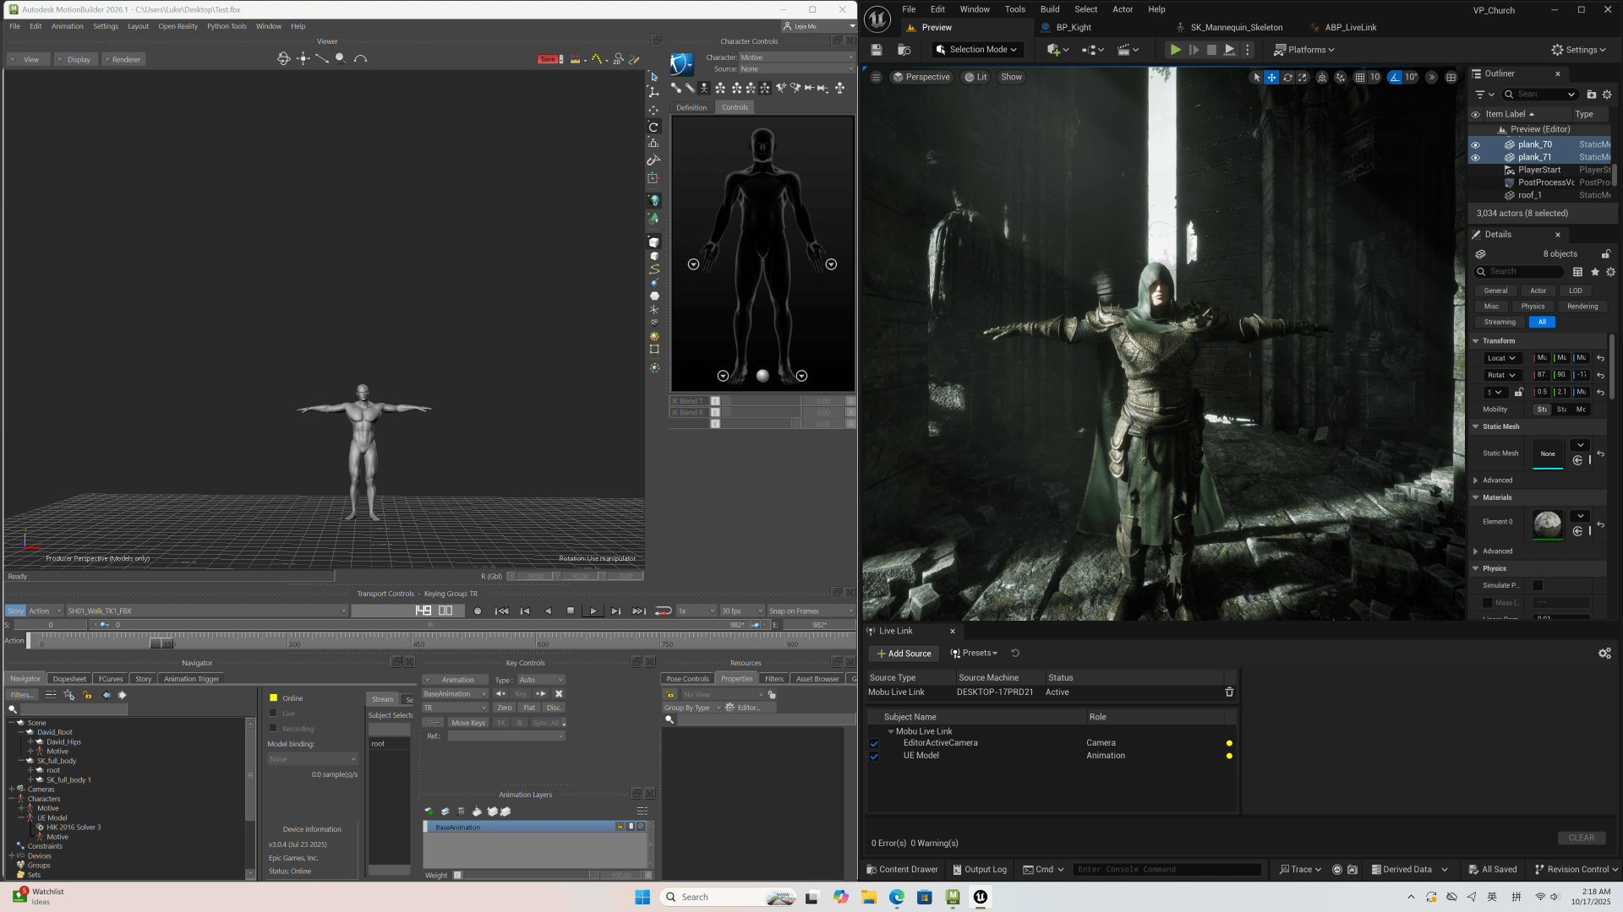Click the Add Source button
This screenshot has height=912, width=1623.
pos(904,654)
